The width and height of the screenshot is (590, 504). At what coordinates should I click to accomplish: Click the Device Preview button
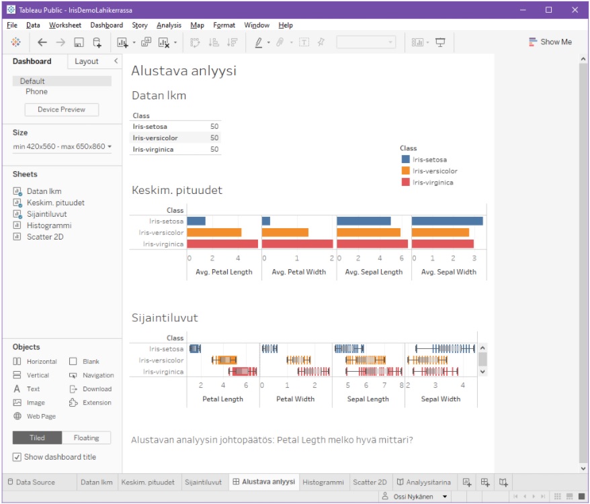61,109
